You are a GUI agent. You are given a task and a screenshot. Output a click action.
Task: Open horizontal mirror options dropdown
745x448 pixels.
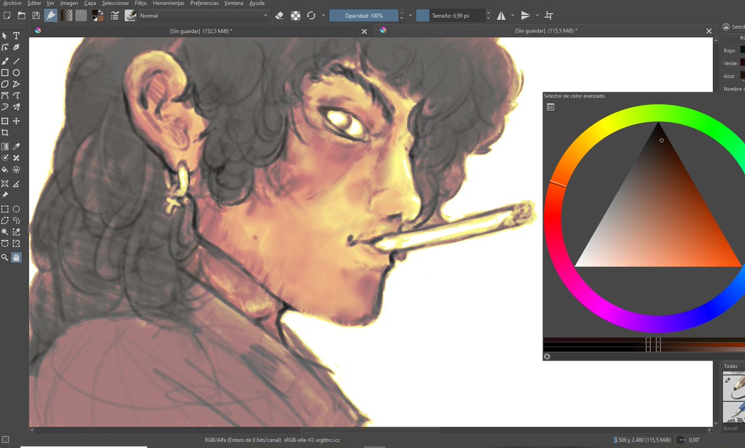point(512,15)
